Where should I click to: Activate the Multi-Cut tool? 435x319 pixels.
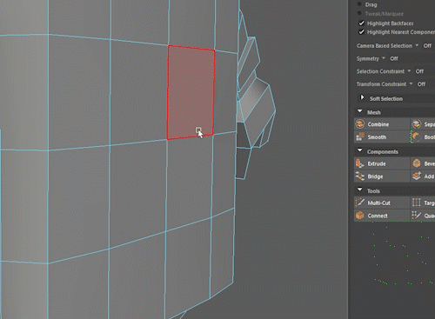tap(382, 203)
